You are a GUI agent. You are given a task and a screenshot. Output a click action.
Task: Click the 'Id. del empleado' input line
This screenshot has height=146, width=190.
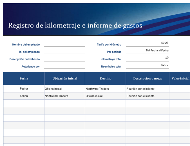click(64, 52)
